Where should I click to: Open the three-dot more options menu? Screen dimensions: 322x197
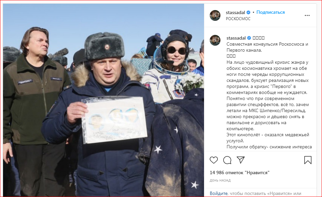tap(307, 15)
